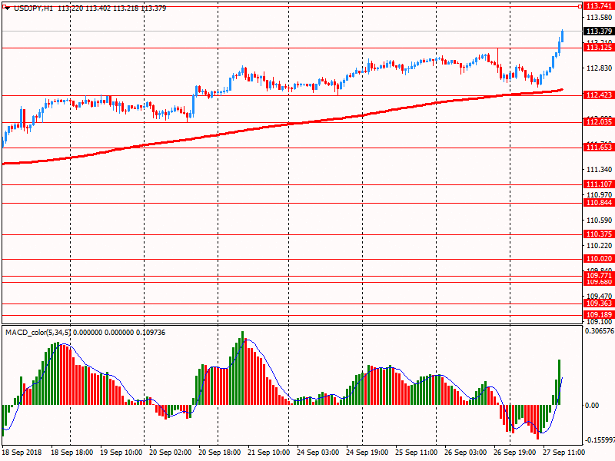Viewport: 615px width, 461px height.
Task: Click the 110.970 price axis value
Action: pyautogui.click(x=599, y=194)
